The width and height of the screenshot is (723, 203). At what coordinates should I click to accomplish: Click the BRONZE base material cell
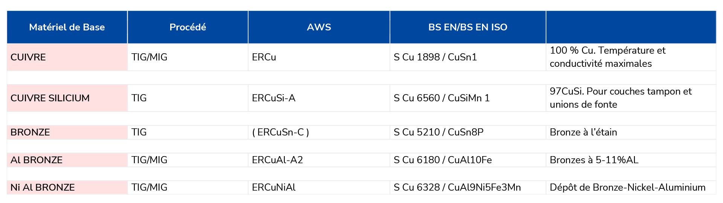click(x=67, y=132)
